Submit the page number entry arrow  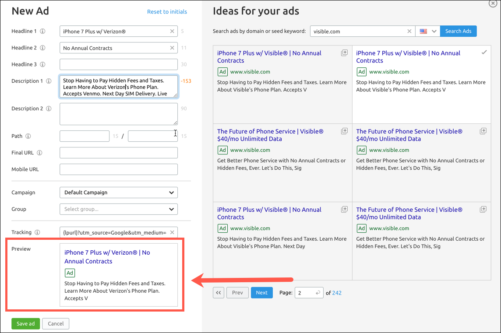[x=318, y=293]
